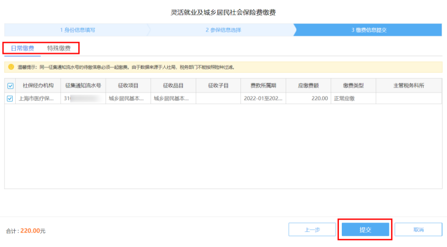Click the 征集通知流水号 column header
This screenshot has width=447, height=247.
[83, 86]
